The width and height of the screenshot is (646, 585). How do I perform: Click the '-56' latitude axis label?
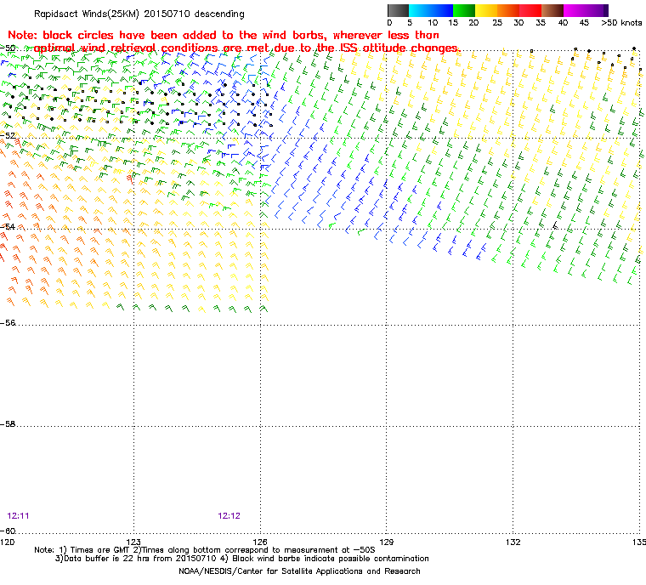tap(8, 323)
